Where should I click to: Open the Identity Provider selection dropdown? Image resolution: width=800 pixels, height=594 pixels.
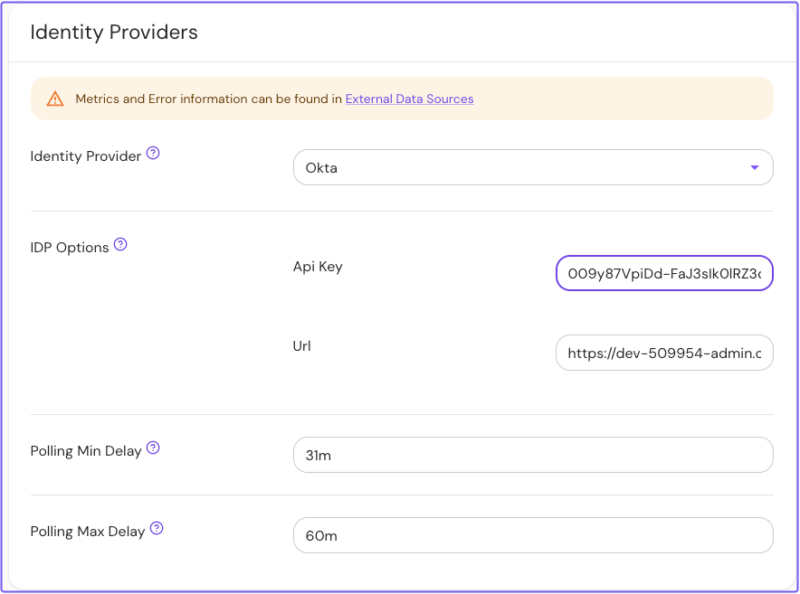tap(533, 167)
